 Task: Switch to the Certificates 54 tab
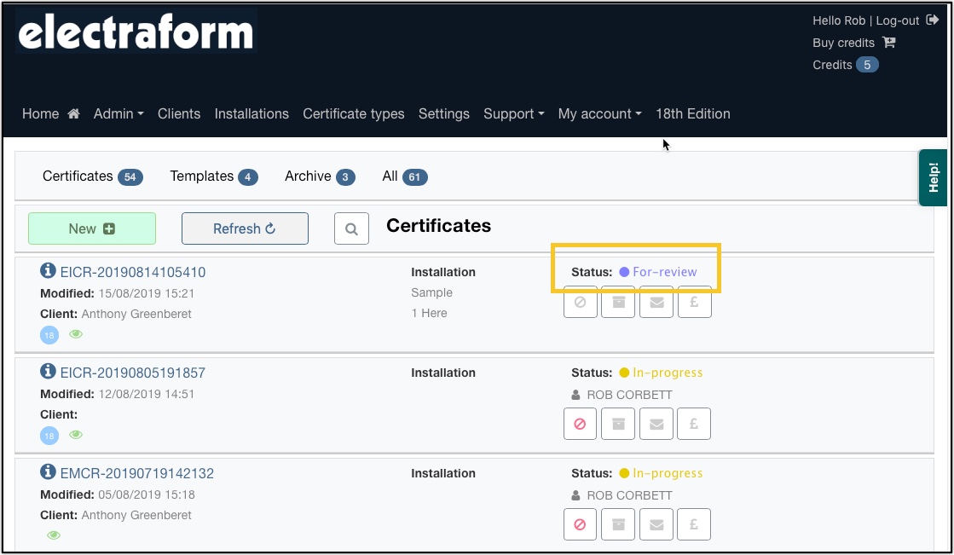pyautogui.click(x=92, y=176)
